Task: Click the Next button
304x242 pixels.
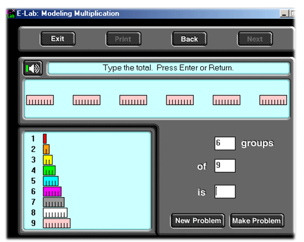Action: pyautogui.click(x=255, y=39)
